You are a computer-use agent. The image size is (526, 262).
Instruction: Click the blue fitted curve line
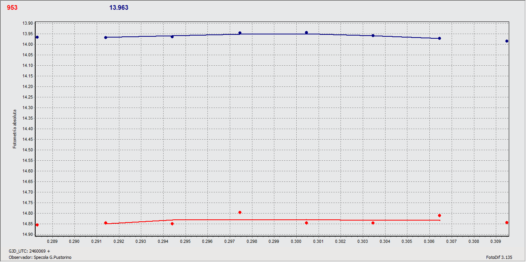[x=273, y=34]
